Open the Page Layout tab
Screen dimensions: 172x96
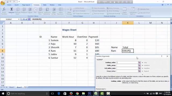pyautogui.click(x=26, y=5)
